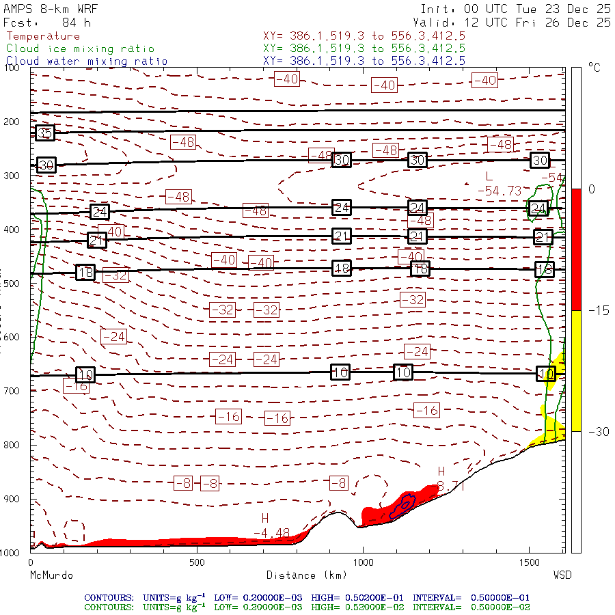Click the '1500' tick label on the distance axis
The height and width of the screenshot is (615, 615).
530,562
